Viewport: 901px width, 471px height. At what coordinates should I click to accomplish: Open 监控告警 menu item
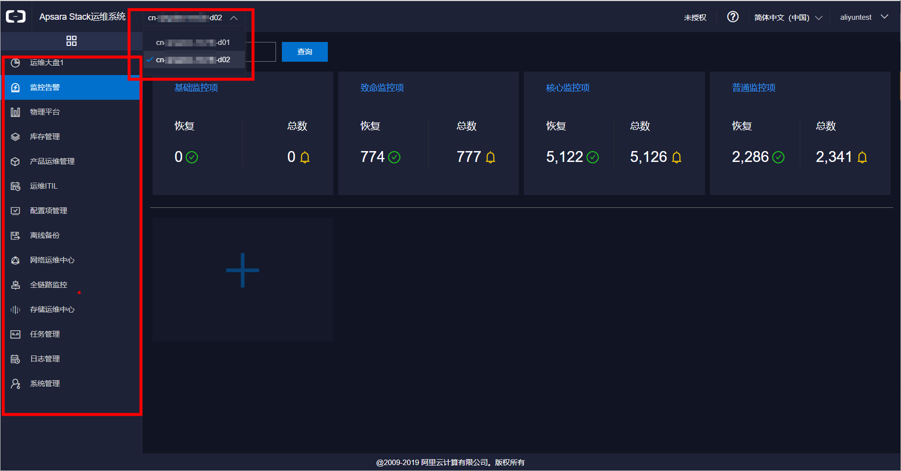[72, 87]
